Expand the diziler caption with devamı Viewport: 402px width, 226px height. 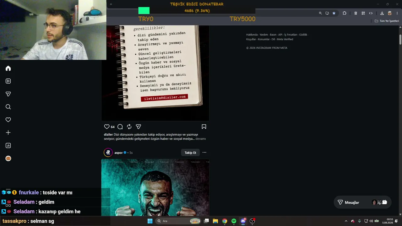pyautogui.click(x=201, y=139)
